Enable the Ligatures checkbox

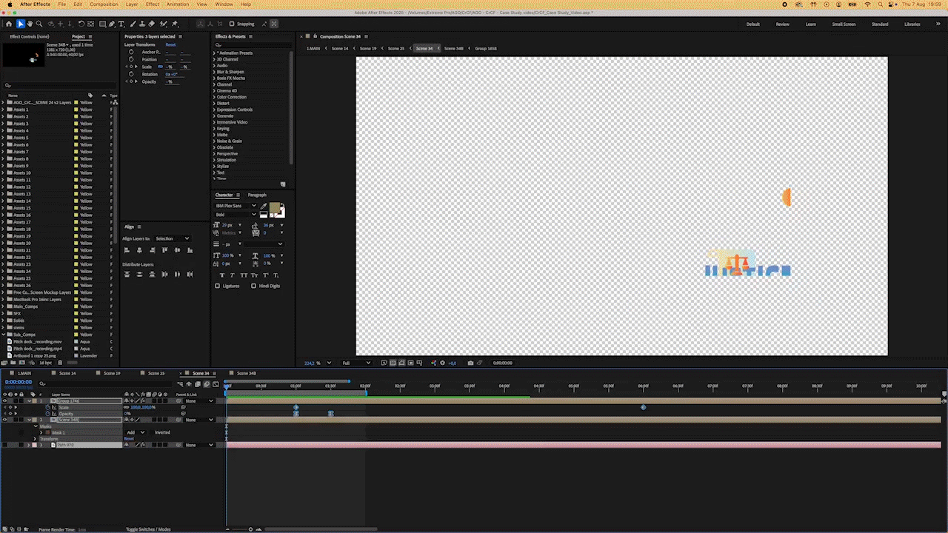click(x=217, y=286)
